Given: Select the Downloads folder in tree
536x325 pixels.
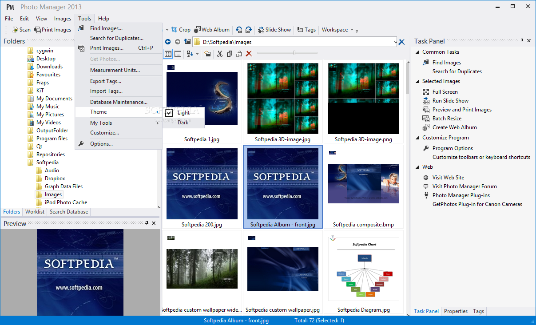Looking at the screenshot, I should coord(49,67).
